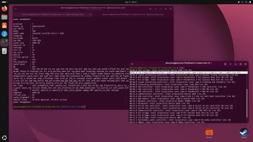The height and width of the screenshot is (142, 253).
Task: Click the 'bugs' spectre_v1 line
Action: pos(66,90)
